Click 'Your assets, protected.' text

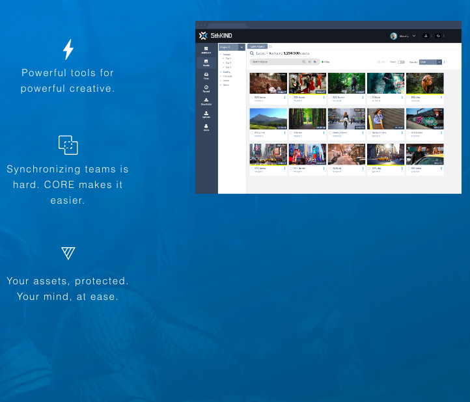(x=68, y=281)
